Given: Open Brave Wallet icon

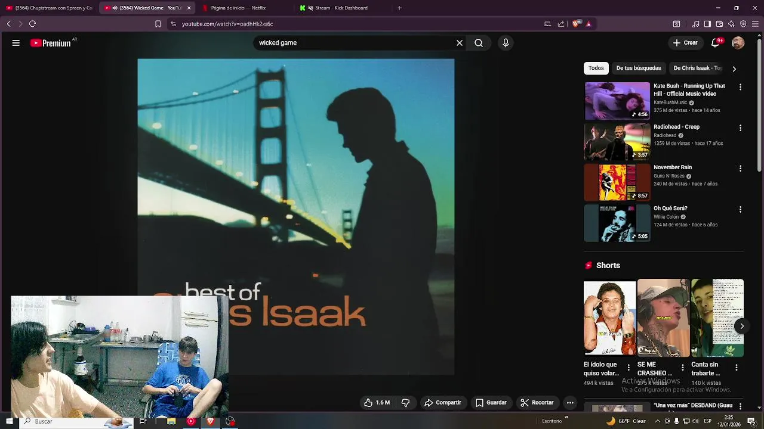Looking at the screenshot, I should click(719, 24).
